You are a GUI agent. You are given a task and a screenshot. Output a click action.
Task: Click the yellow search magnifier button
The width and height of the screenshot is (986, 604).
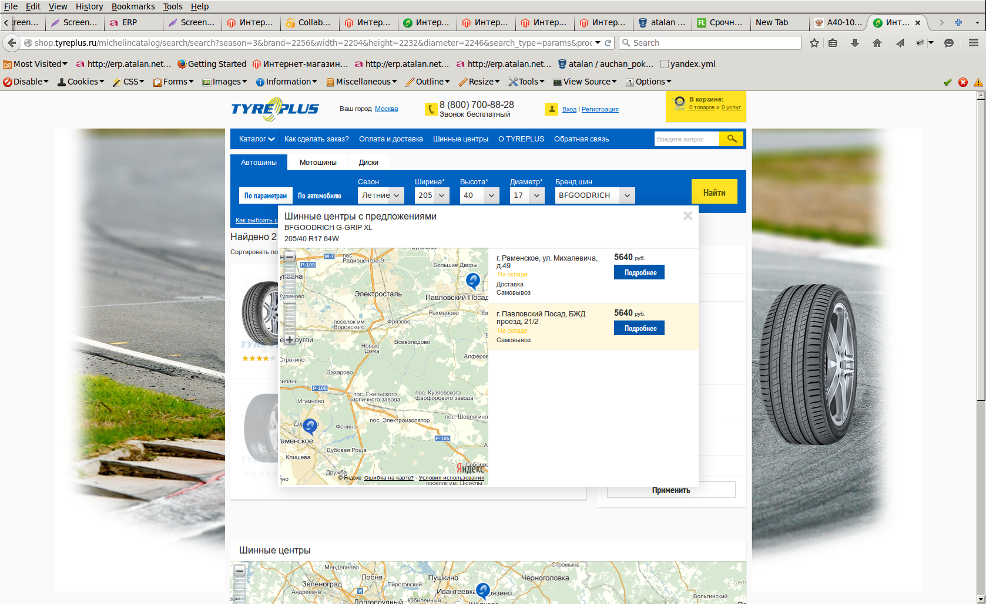tap(732, 139)
